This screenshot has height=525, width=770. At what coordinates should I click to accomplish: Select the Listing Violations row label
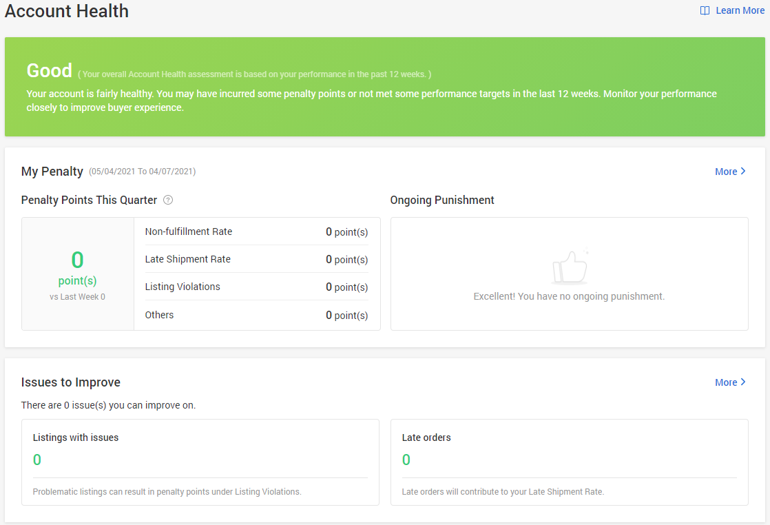183,287
